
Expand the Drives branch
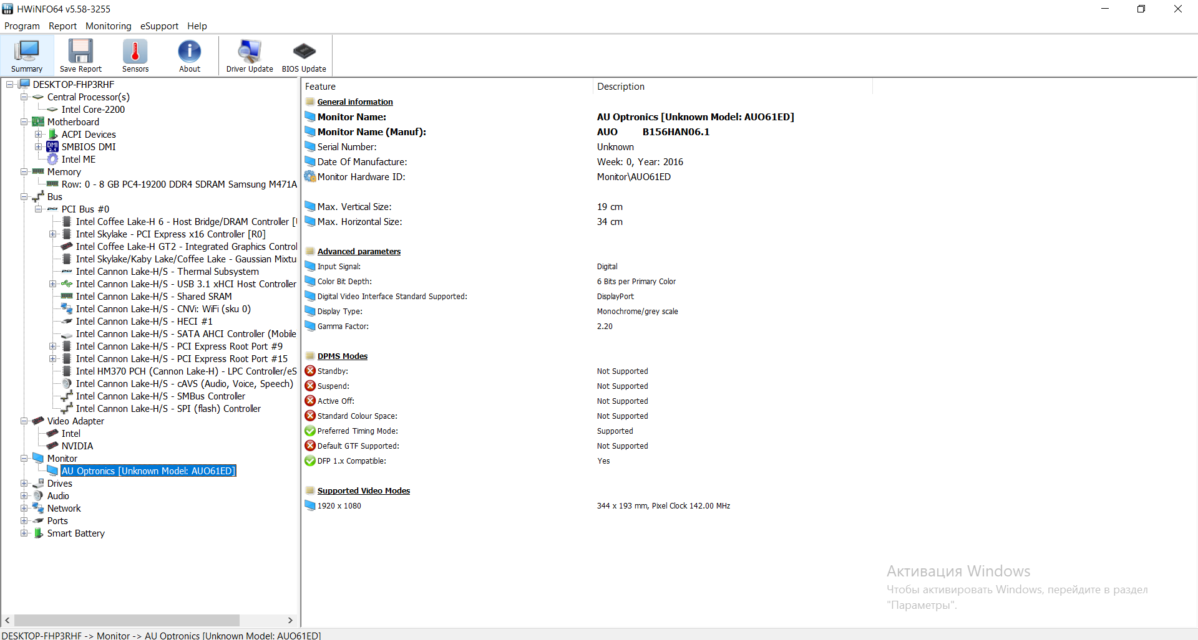click(x=24, y=484)
